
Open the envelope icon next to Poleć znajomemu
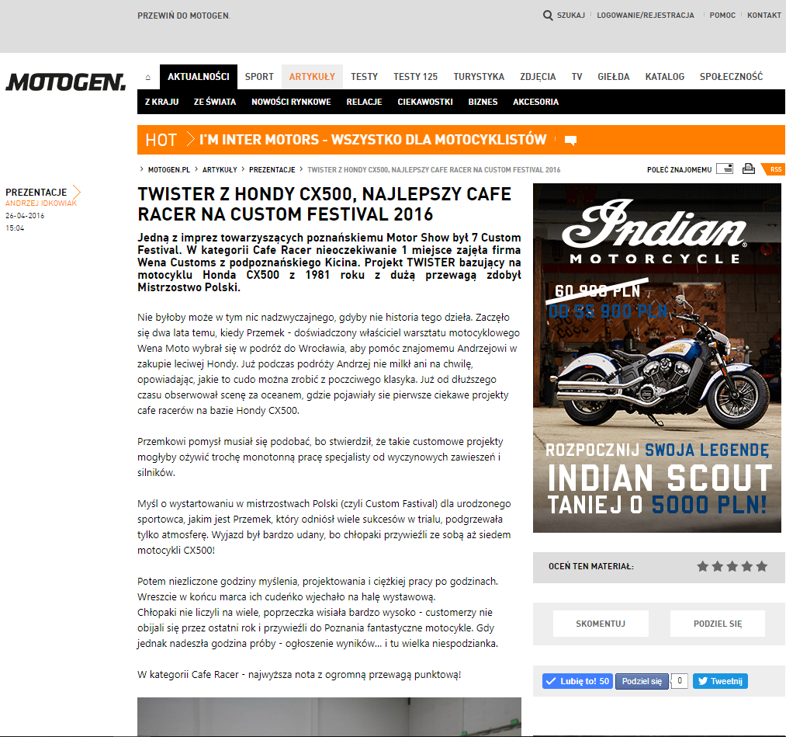[x=725, y=169]
